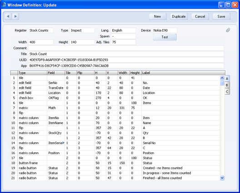Switch to flip tab C
Viewport: 240px width, 193px height.
[x=227, y=92]
